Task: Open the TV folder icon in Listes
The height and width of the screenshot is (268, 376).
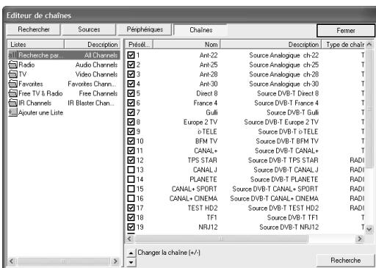Action: pos(13,74)
